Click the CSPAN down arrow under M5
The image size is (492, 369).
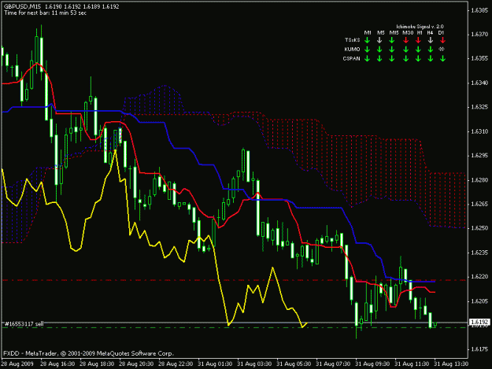tap(379, 58)
